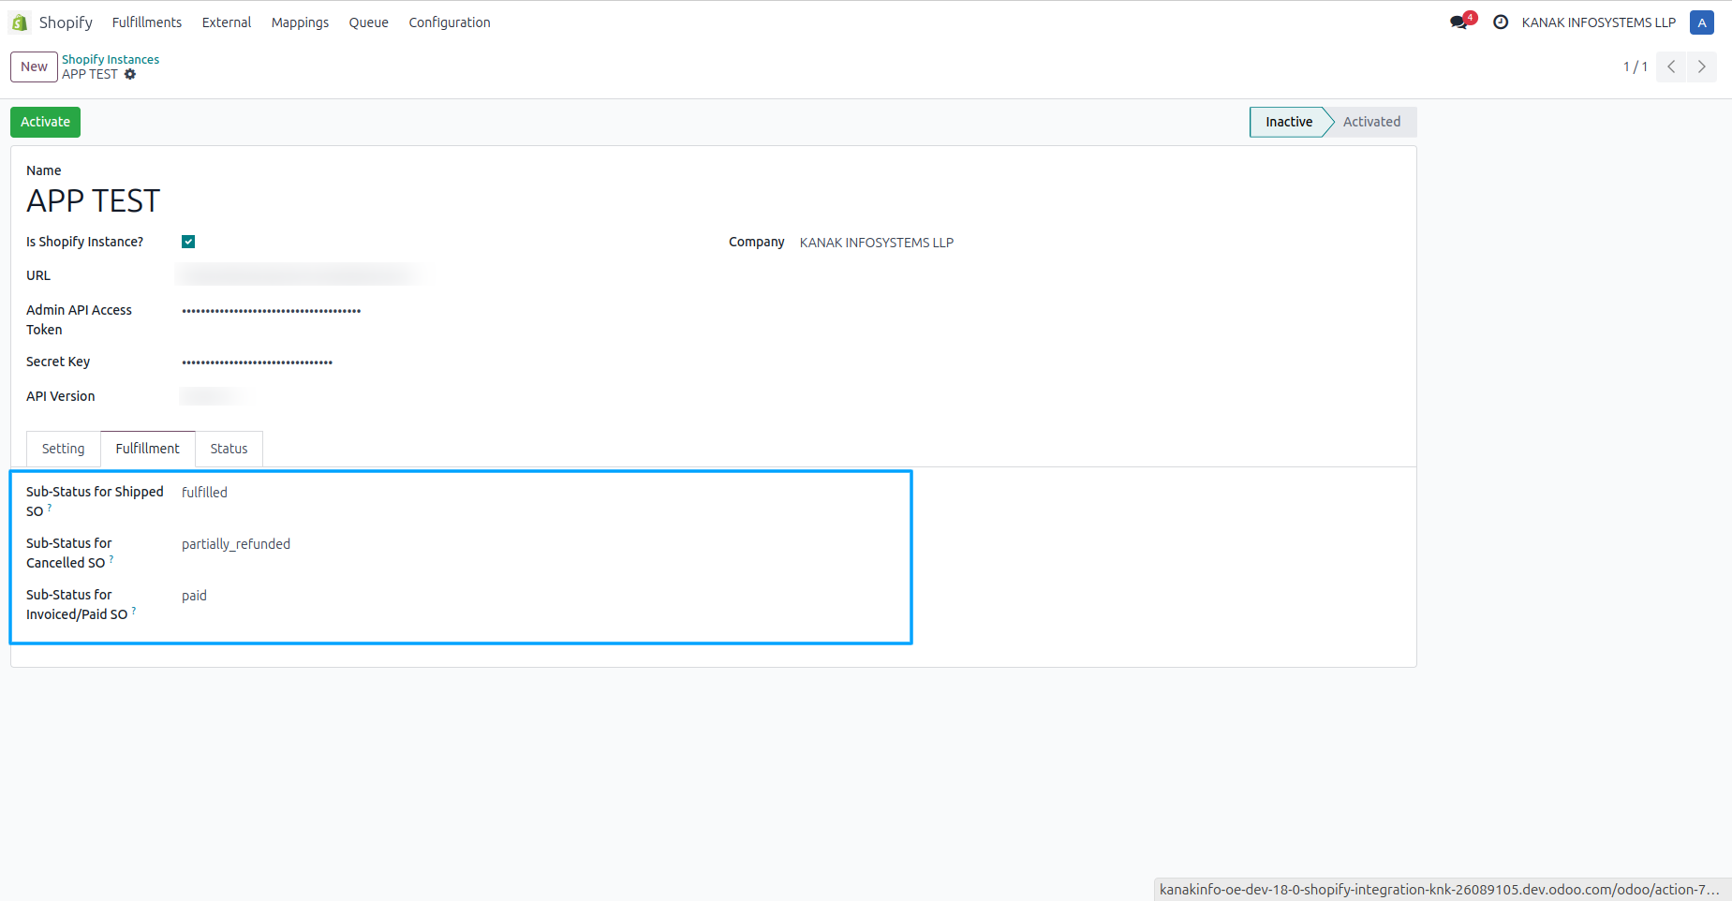Click the Shopify app logo icon

click(x=20, y=22)
